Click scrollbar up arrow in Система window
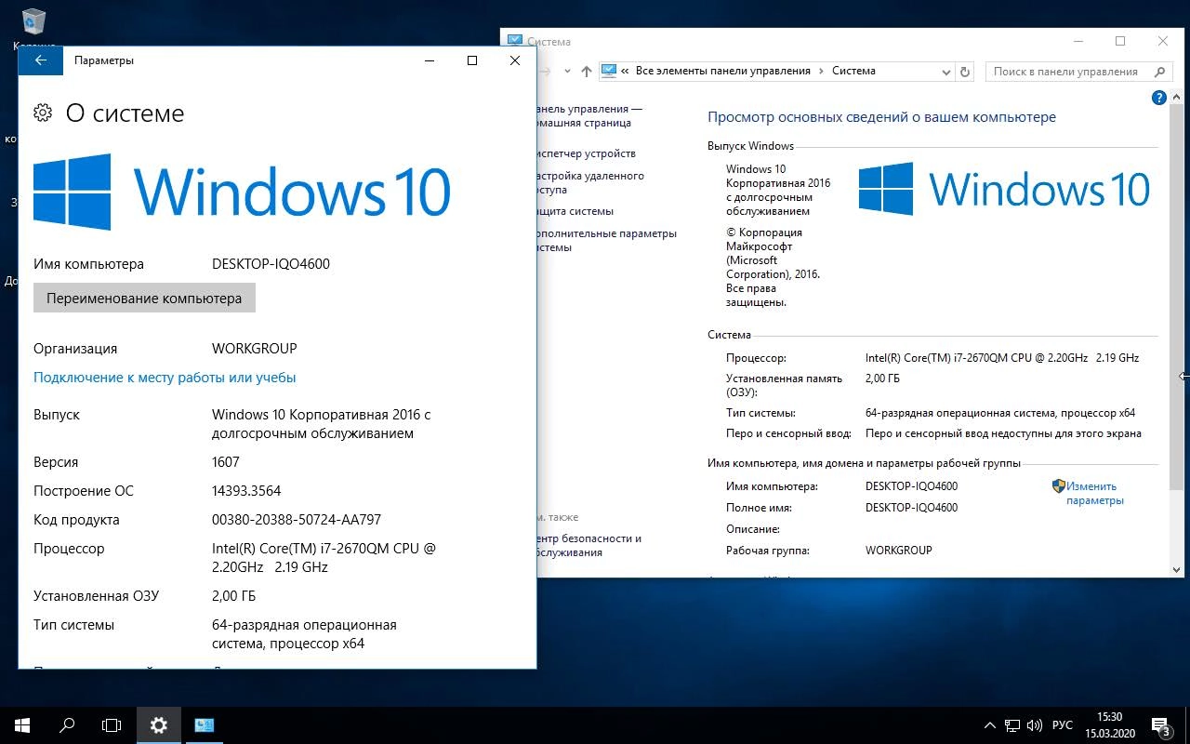Screen dimensions: 1190x744 tap(1177, 96)
